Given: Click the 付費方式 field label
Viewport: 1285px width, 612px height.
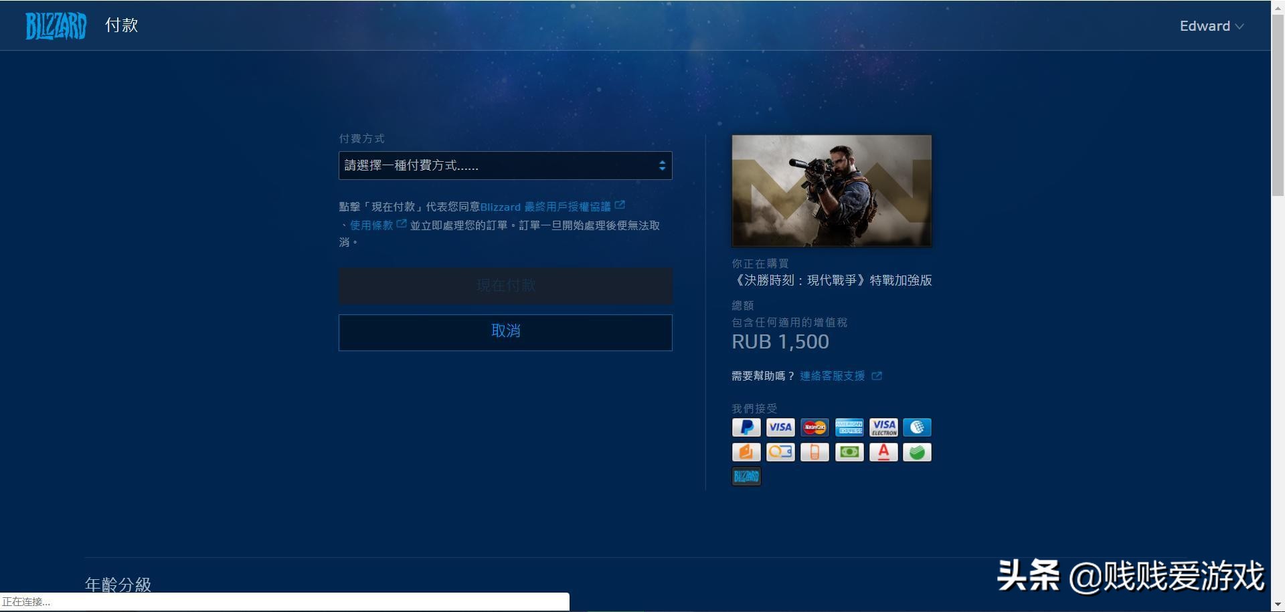Looking at the screenshot, I should coord(361,138).
